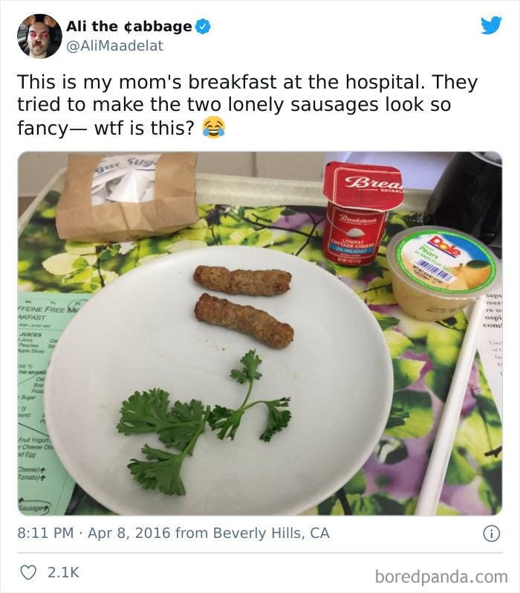Image resolution: width=520 pixels, height=593 pixels.
Task: Open the @AliMaadelat handle link
Action: click(114, 45)
